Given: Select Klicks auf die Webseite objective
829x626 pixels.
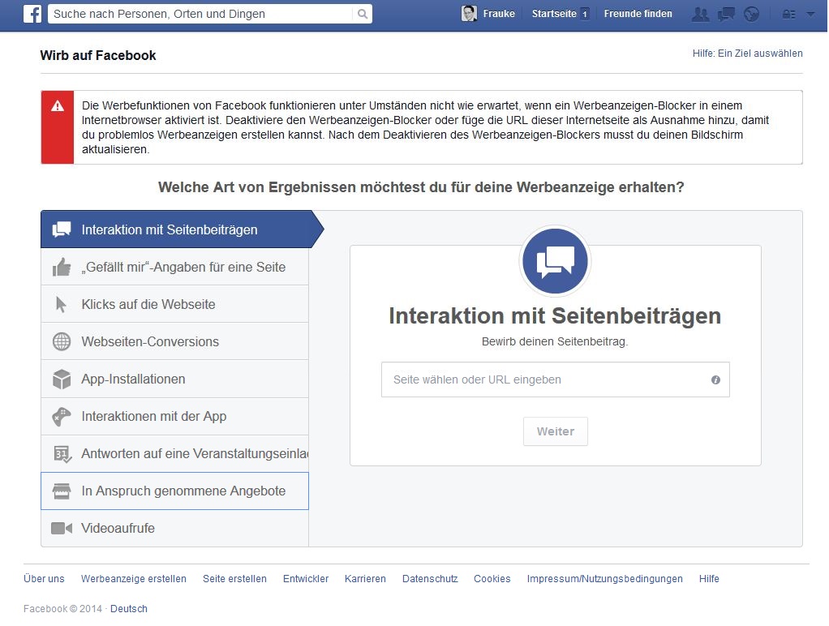Looking at the screenshot, I should (174, 304).
